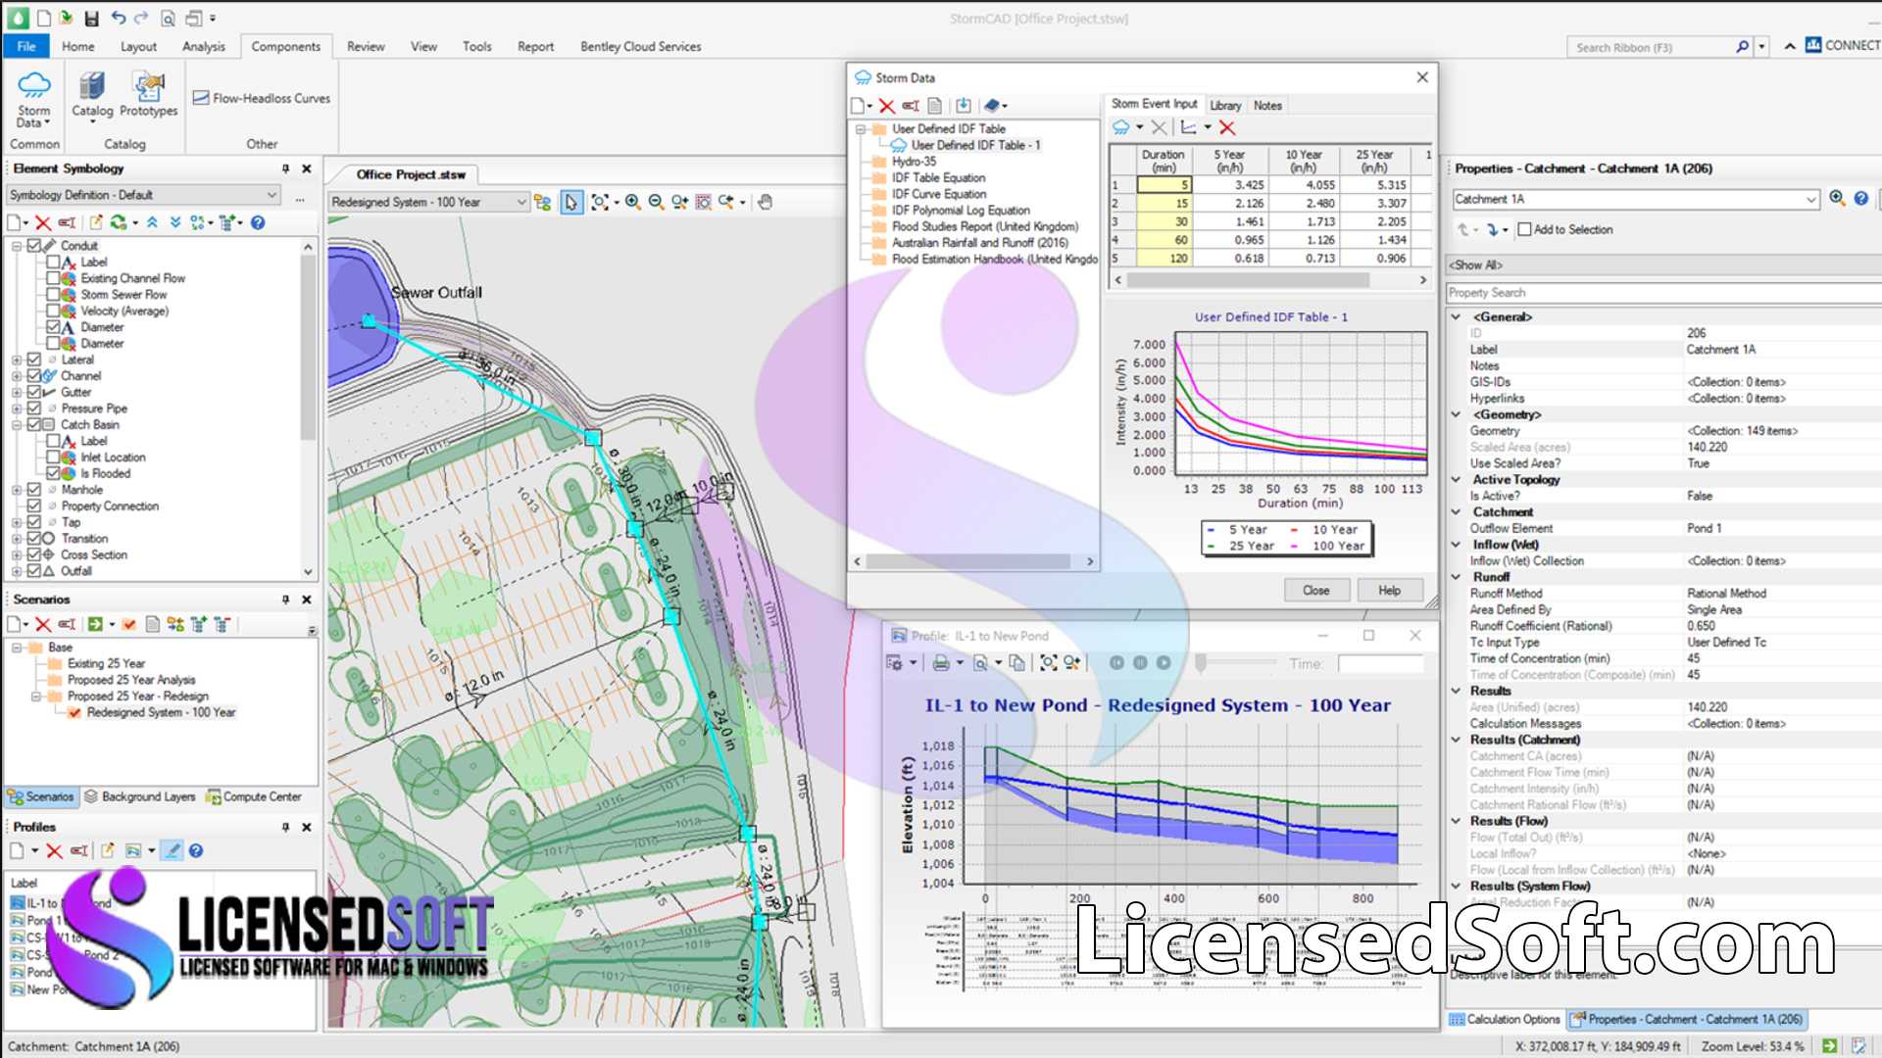Select the Analysis menu tab
Viewport: 1882px width, 1058px height.
[203, 46]
